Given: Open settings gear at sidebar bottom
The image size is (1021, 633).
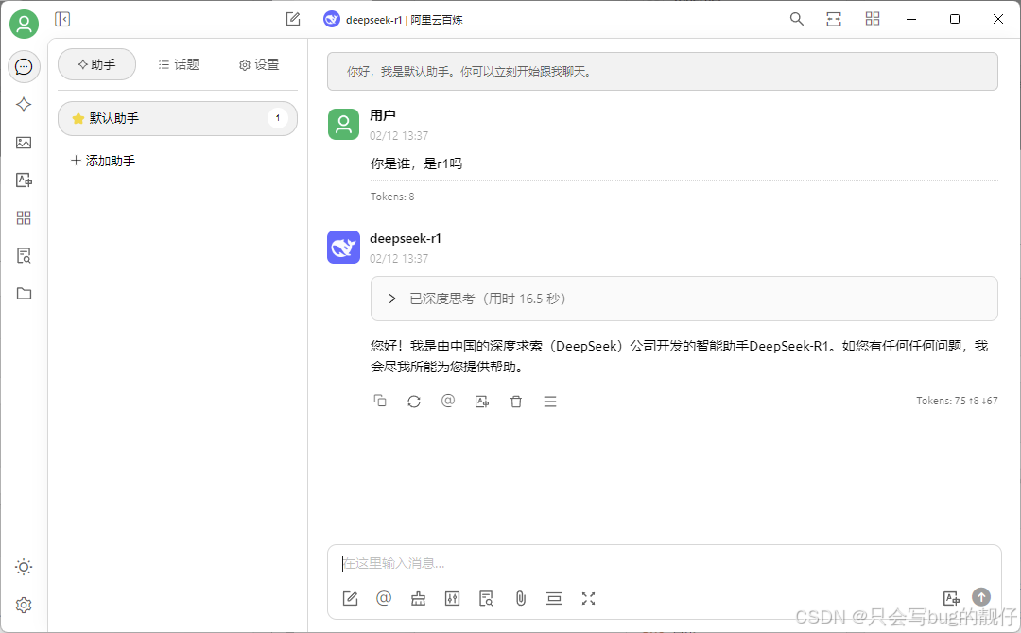Looking at the screenshot, I should [x=24, y=605].
